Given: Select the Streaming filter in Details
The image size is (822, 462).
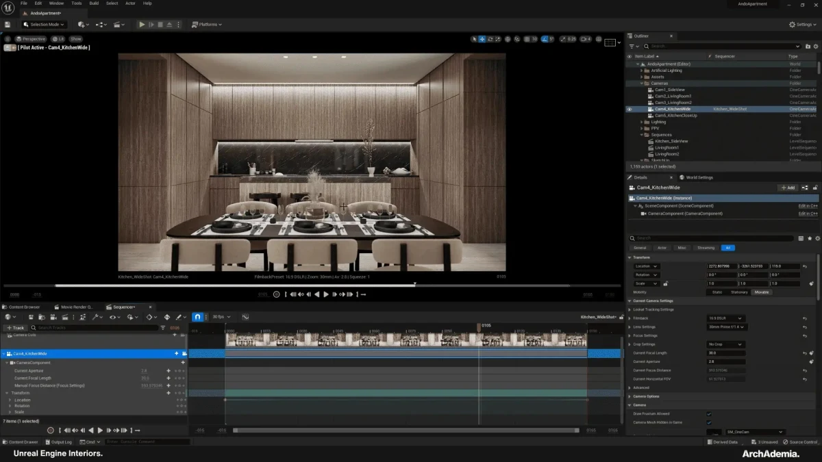Looking at the screenshot, I should click(706, 248).
